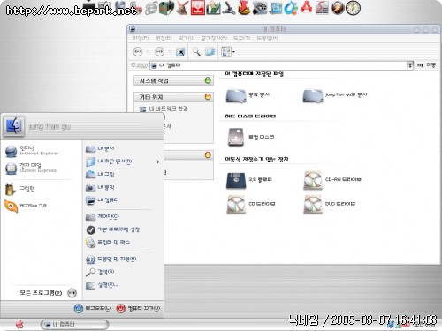Click the film reel icon in the top dock
442x331 pixels.
click(x=260, y=8)
